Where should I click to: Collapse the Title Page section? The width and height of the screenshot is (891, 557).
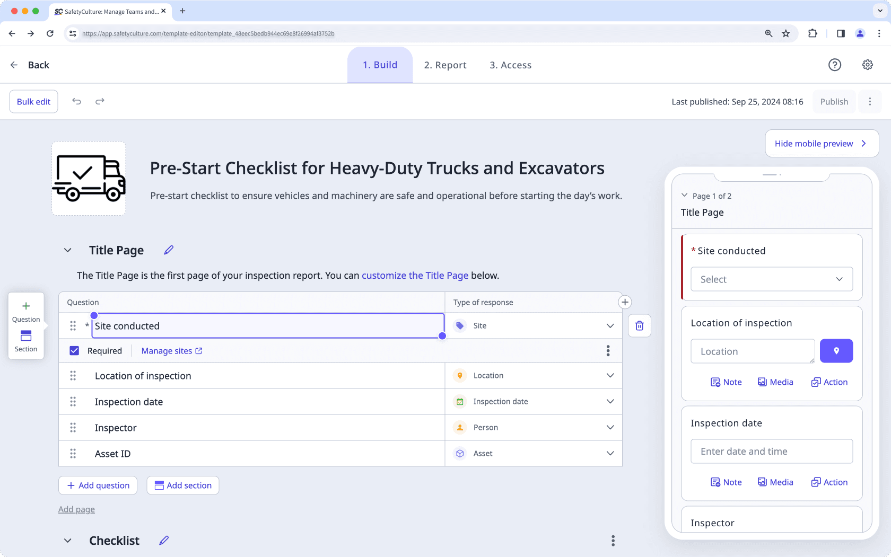tap(67, 250)
